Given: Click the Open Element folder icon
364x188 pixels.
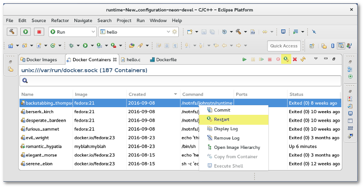Looking at the screenshot, I should point(132,46).
